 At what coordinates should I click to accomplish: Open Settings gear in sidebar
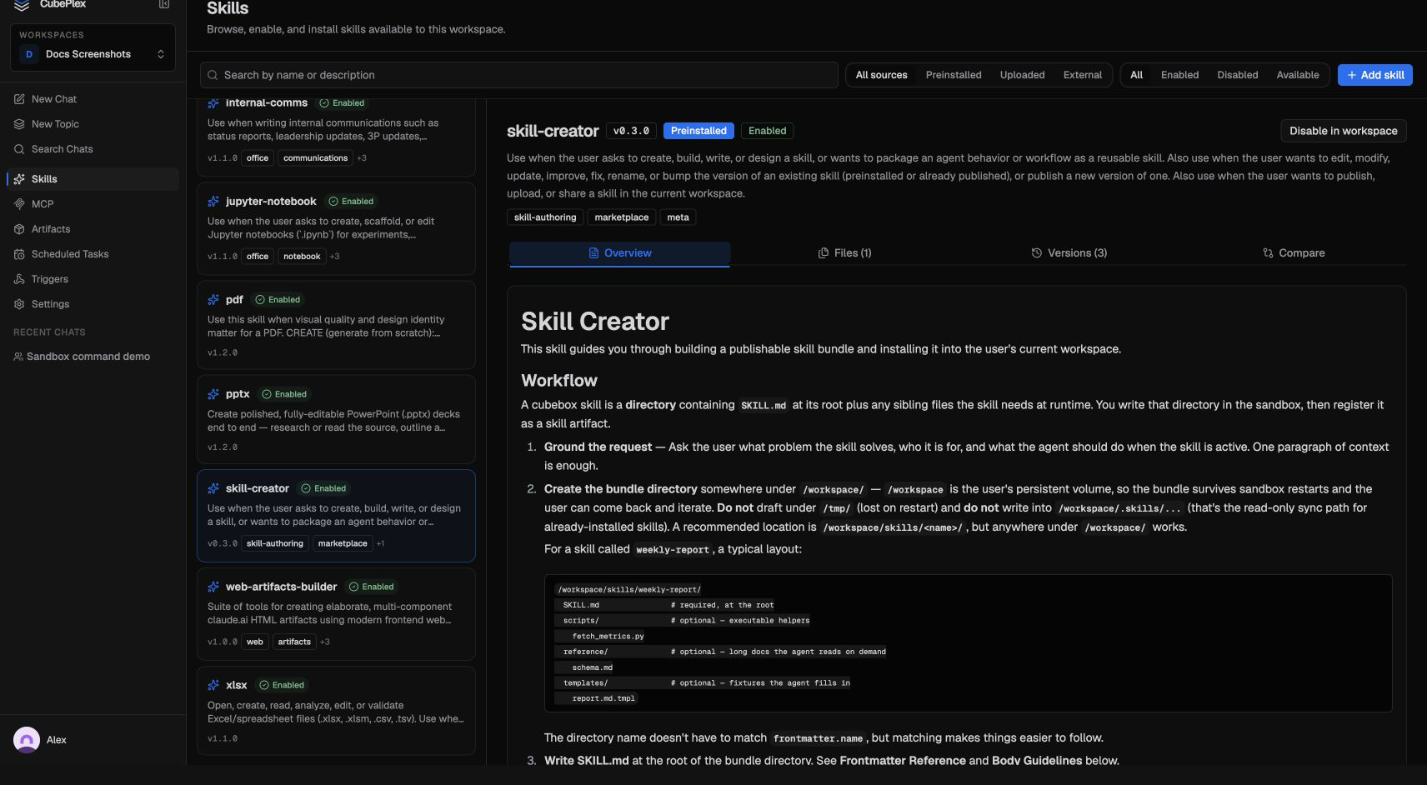(x=19, y=304)
